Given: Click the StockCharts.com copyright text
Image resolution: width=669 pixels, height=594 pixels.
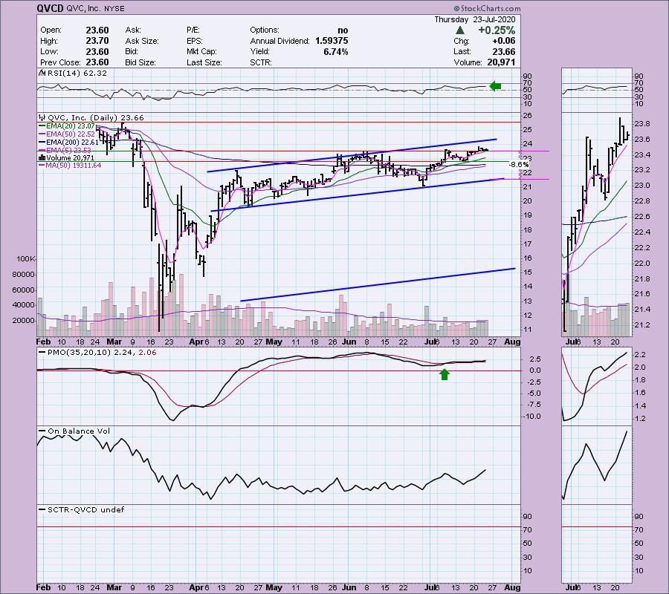Looking at the screenshot, I should [x=487, y=8].
